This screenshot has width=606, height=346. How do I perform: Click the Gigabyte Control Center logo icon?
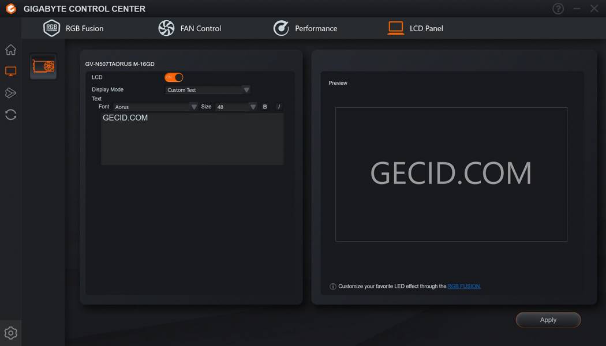pos(11,9)
